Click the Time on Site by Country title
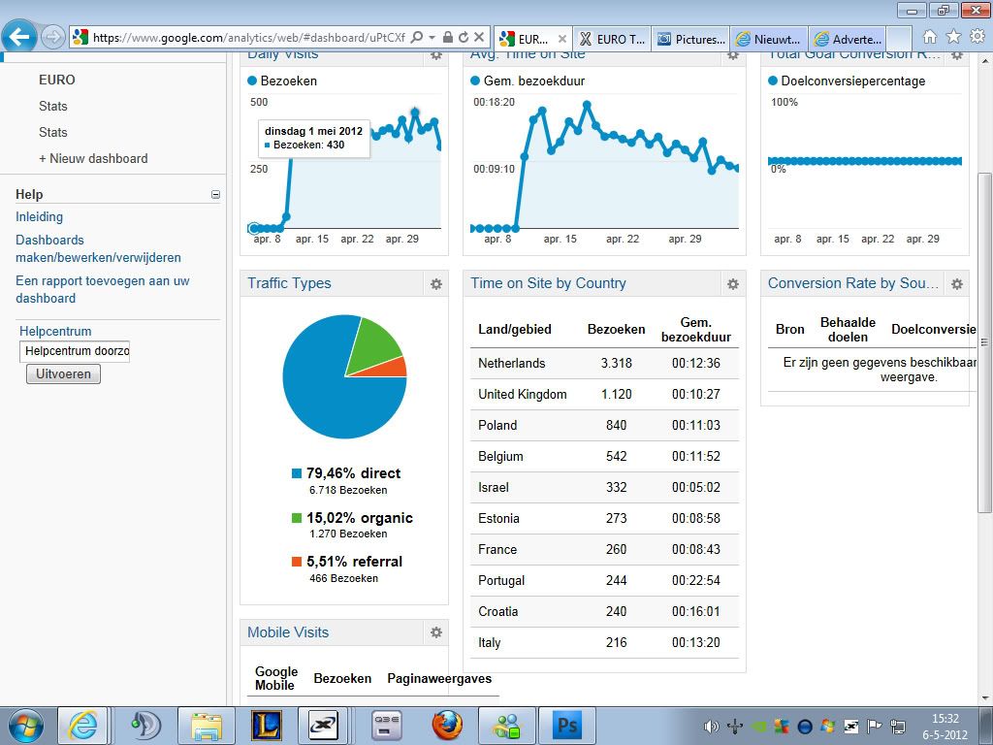Viewport: 993px width, 745px height. tap(549, 283)
